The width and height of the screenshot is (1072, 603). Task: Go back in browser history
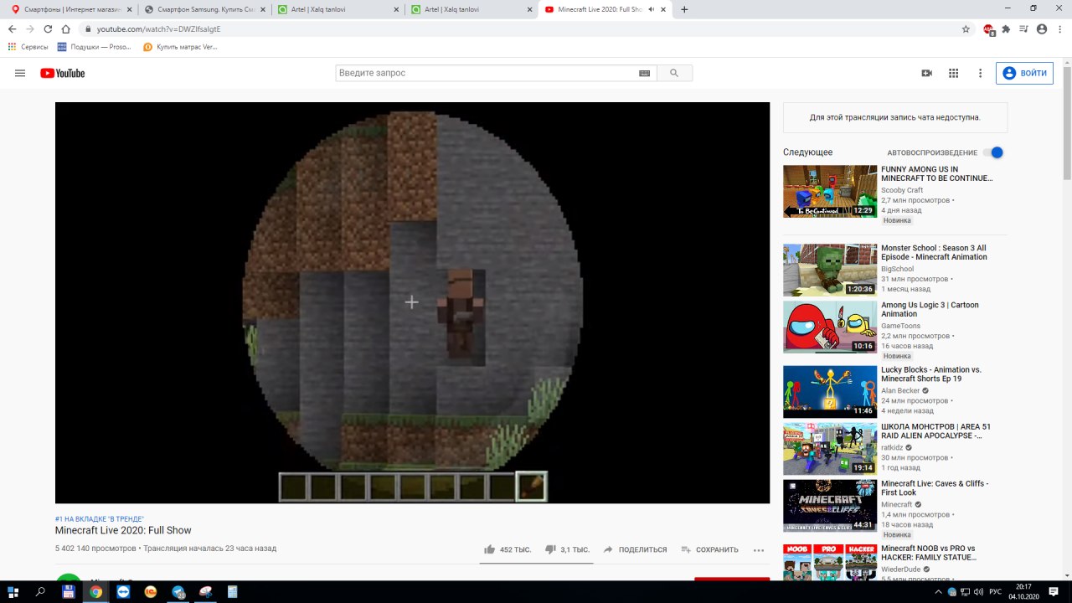click(x=12, y=28)
